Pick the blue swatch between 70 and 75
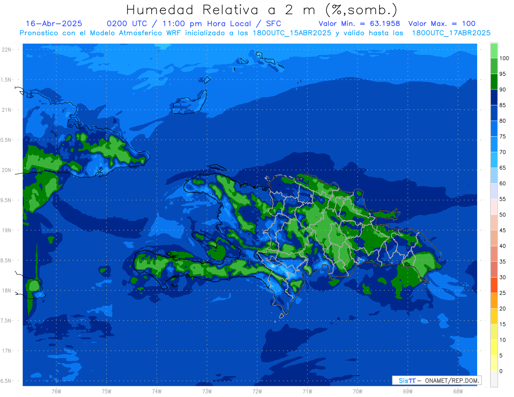 [x=494, y=144]
